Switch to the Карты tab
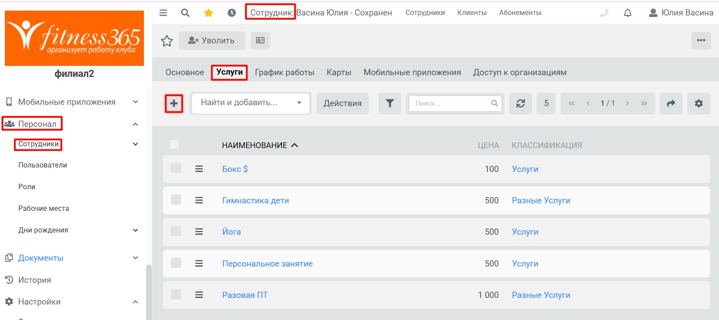Viewport: 719px width, 320px height. tap(339, 72)
